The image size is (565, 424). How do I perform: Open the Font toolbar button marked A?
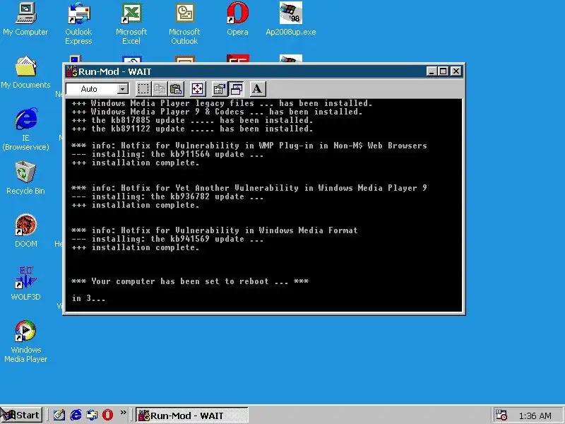point(257,89)
